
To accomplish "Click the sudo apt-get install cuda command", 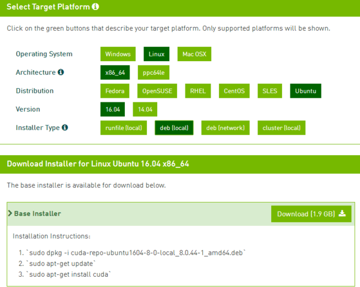I will [x=68, y=274].
